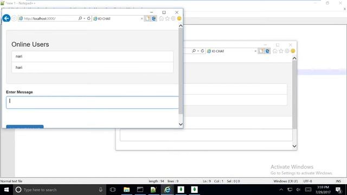The width and height of the screenshot is (347, 195).
Task: Open the second green leaf taskbar app
Action: click(194, 190)
